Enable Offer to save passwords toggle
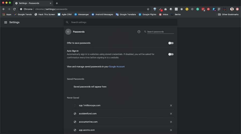 [171, 43]
